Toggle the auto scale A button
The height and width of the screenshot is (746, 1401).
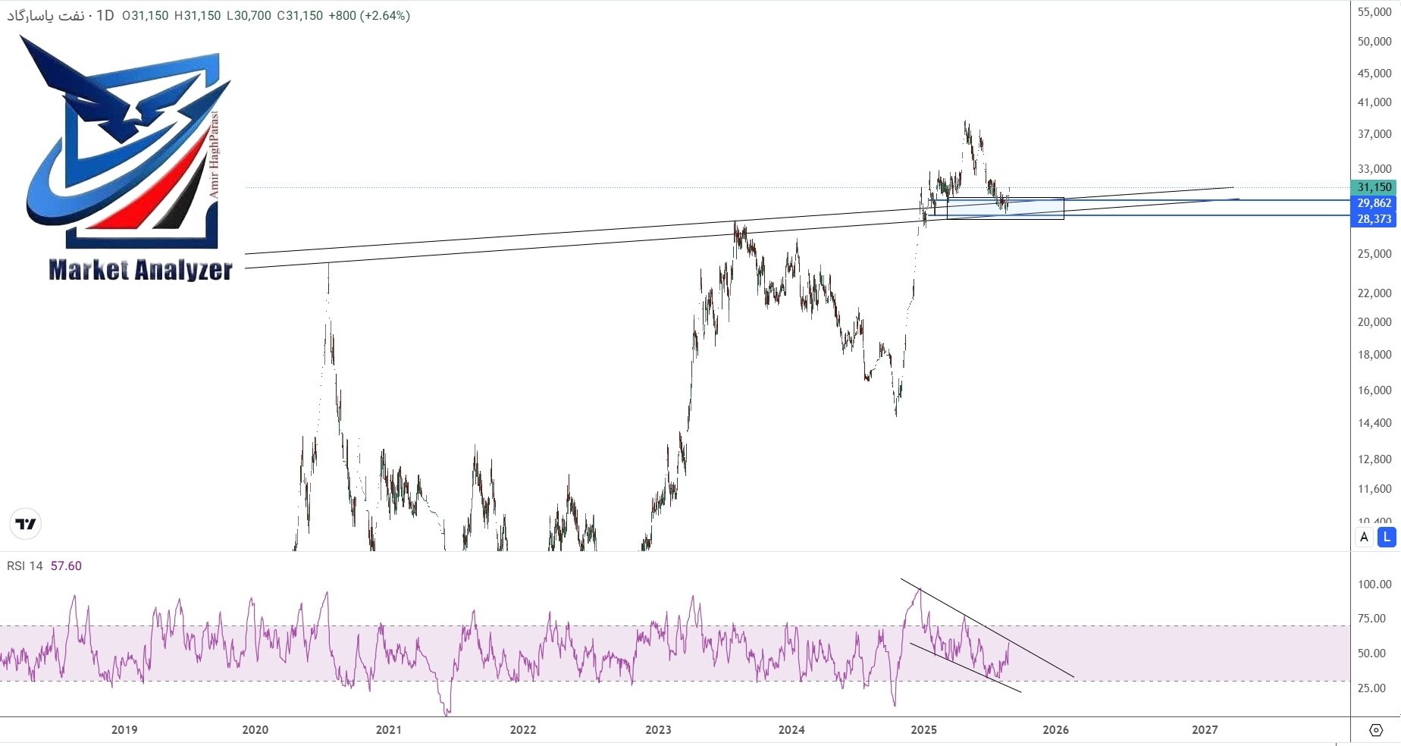coord(1364,537)
